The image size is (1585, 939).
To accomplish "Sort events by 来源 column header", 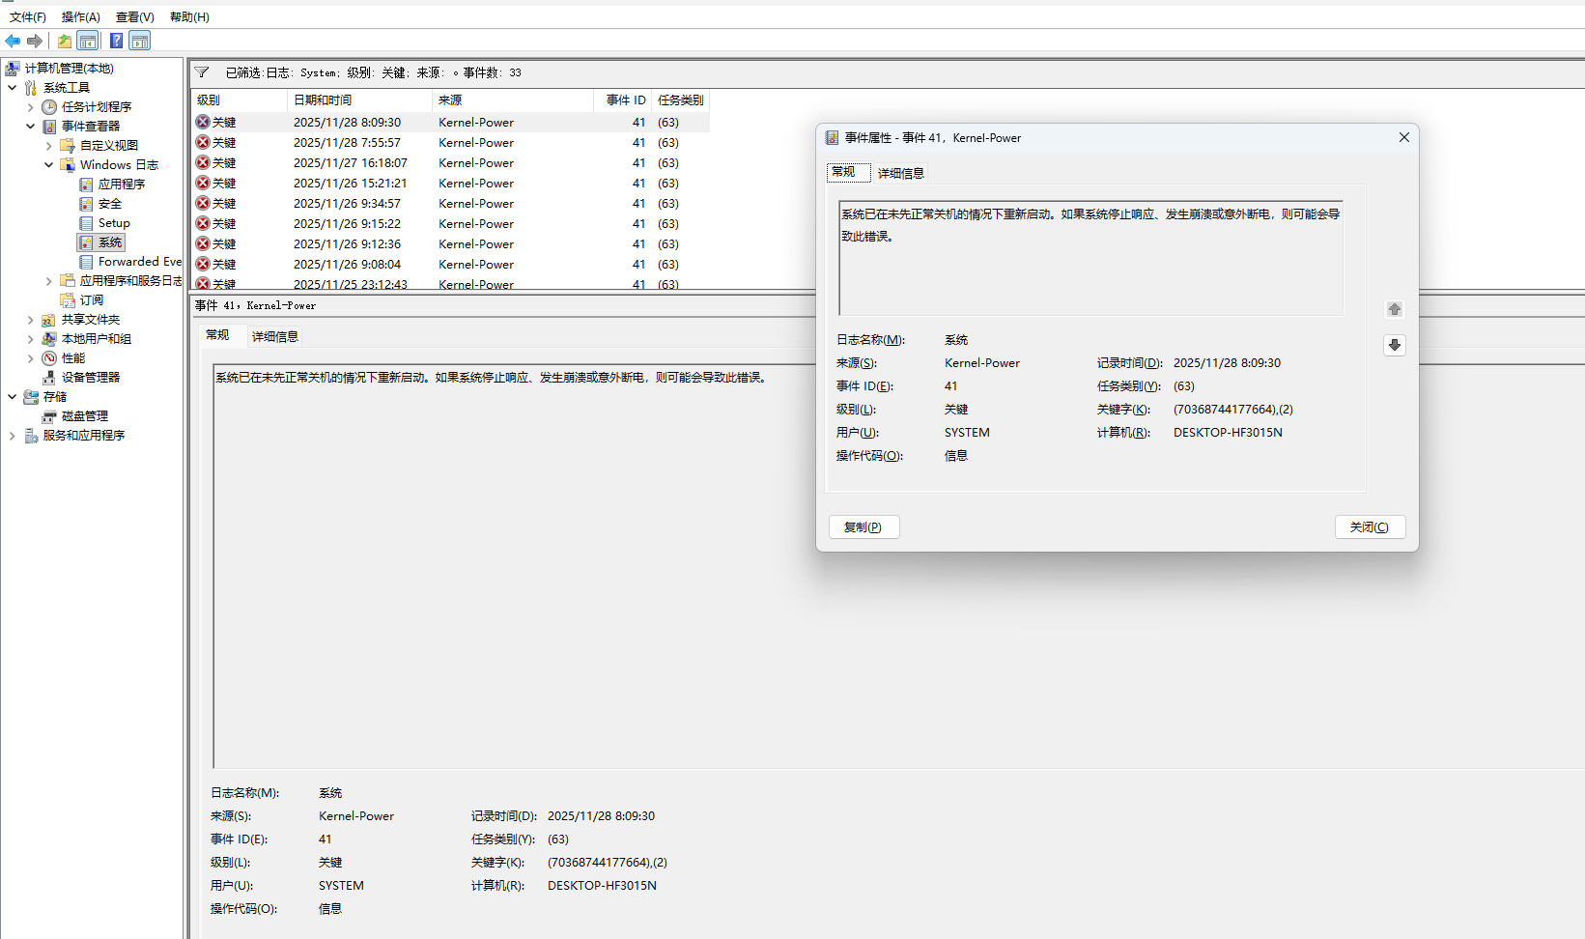I will coord(513,100).
